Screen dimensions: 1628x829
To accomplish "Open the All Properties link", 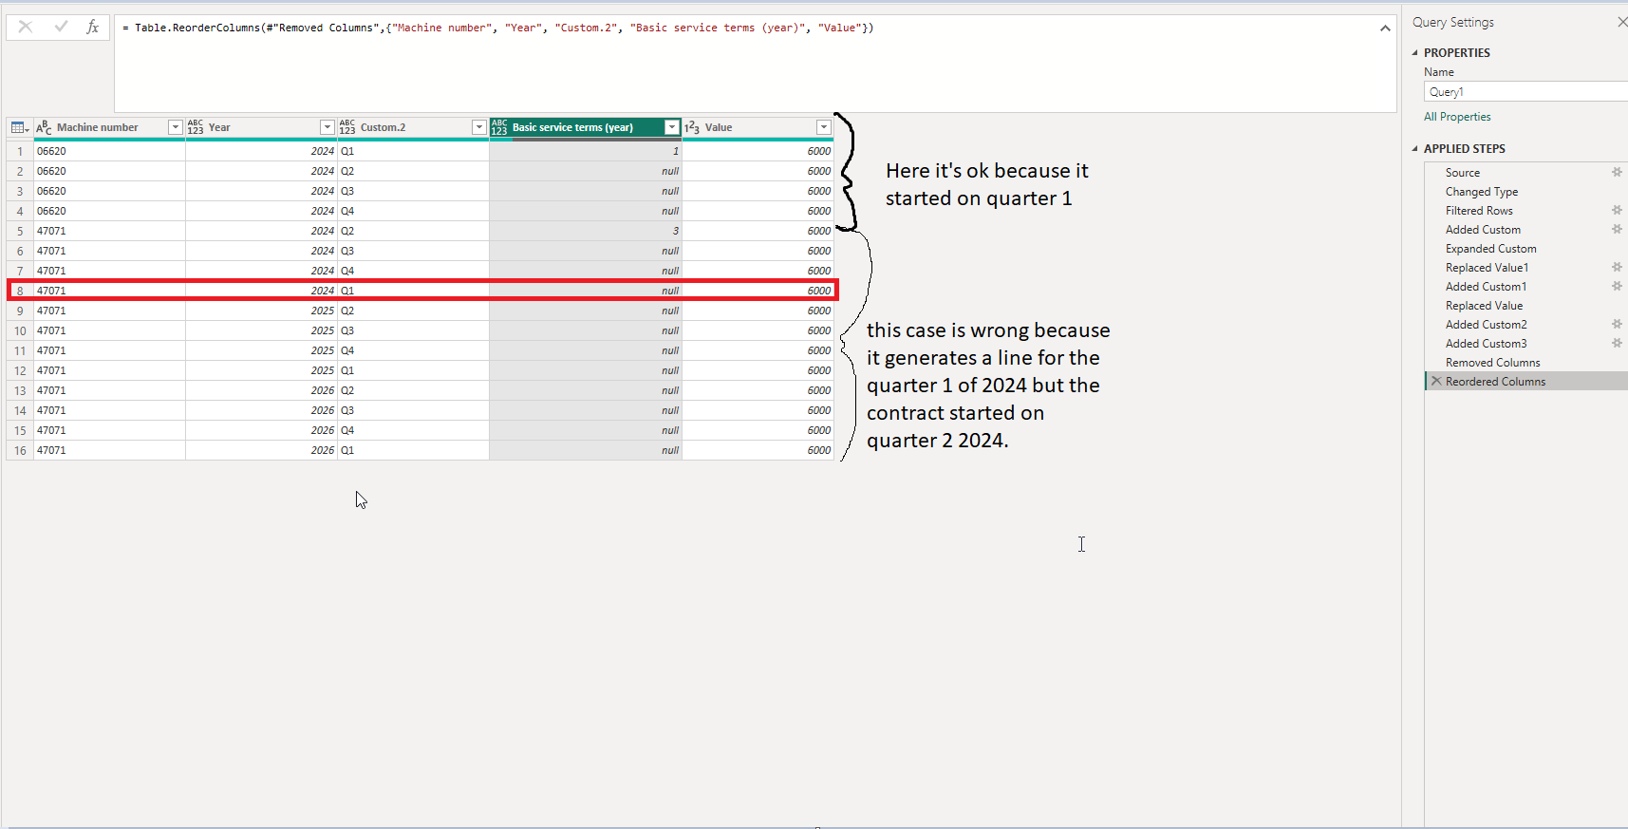I will point(1457,117).
